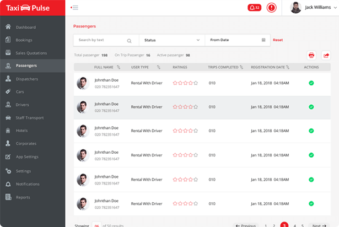Click Active passenger count 98
This screenshot has width=339, height=227.
pos(188,55)
